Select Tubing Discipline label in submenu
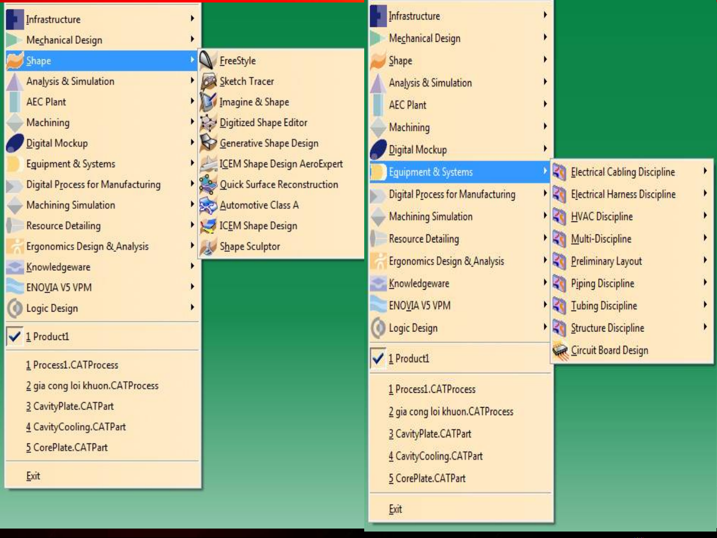This screenshot has height=538, width=717. click(x=604, y=306)
